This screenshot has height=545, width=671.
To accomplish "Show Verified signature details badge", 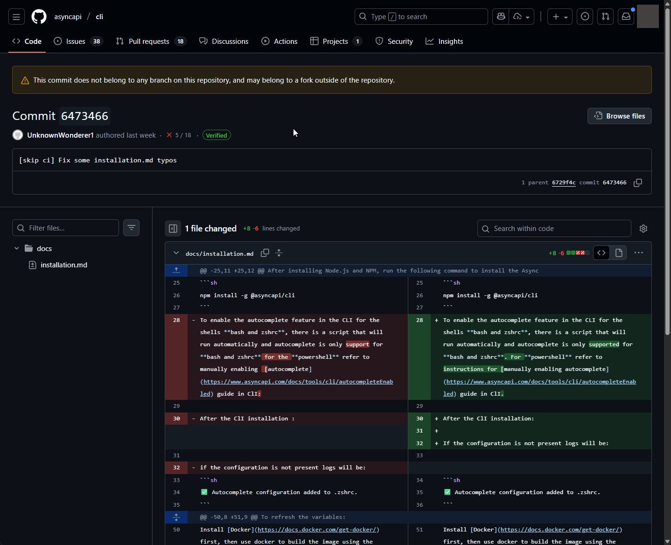I will point(217,135).
